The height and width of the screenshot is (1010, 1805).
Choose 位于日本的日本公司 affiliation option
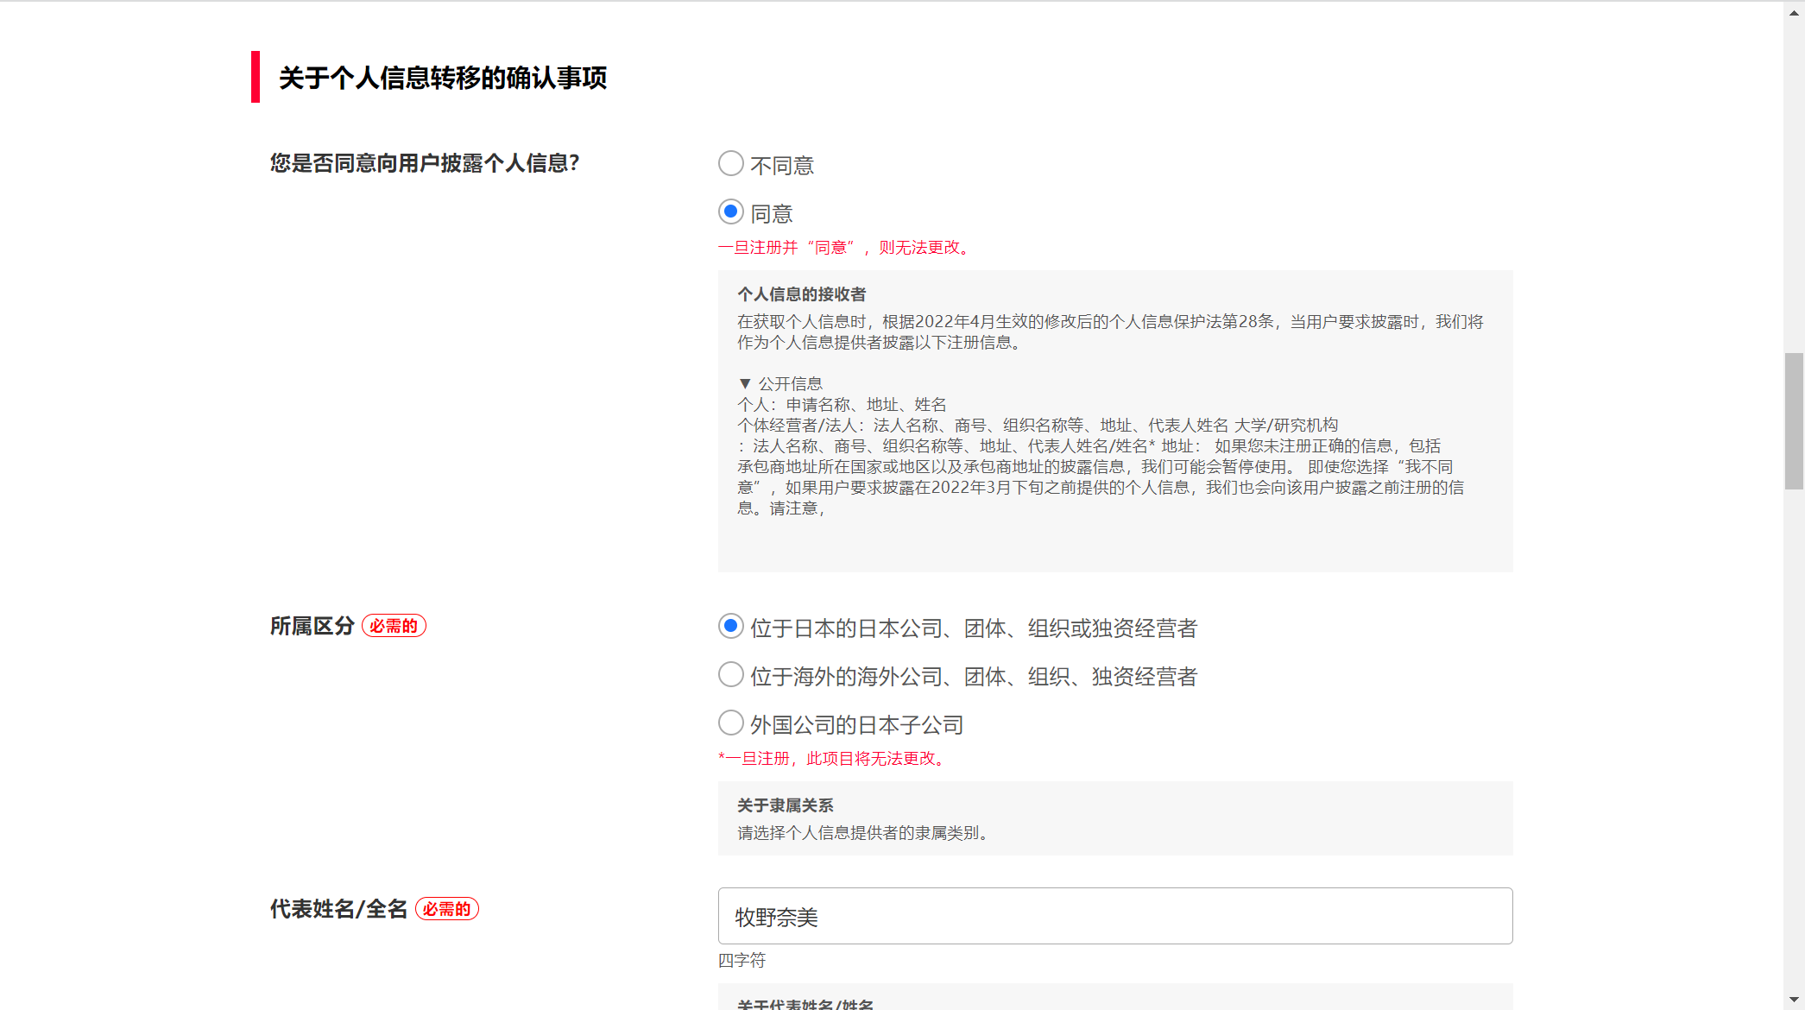pos(730,627)
